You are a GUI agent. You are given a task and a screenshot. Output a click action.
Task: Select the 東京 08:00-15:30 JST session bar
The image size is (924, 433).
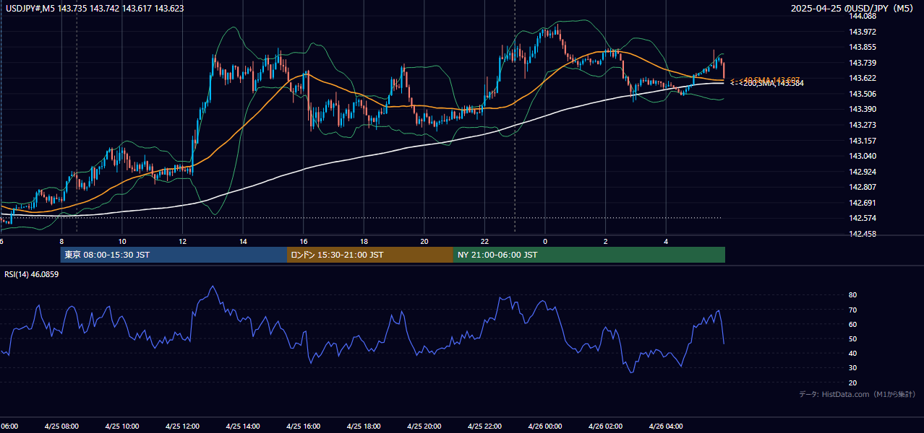click(x=174, y=255)
